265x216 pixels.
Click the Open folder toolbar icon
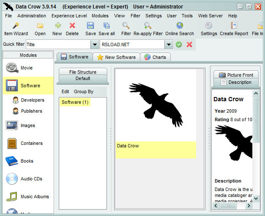40,26
